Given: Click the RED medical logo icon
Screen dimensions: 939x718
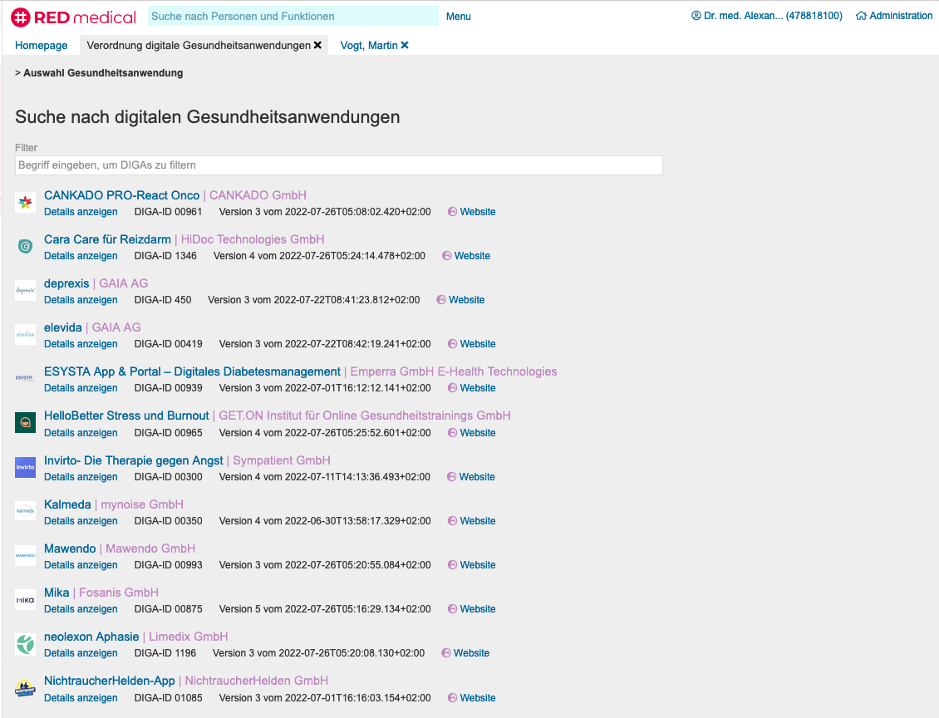Looking at the screenshot, I should [x=21, y=16].
